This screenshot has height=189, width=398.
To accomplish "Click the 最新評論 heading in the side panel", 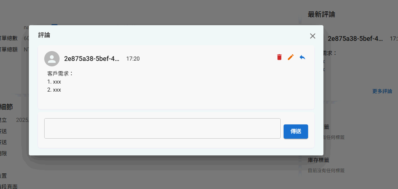I will pos(321,15).
